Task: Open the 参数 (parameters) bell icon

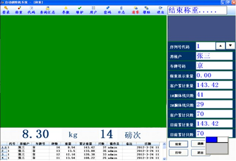Action: [x=65, y=9]
